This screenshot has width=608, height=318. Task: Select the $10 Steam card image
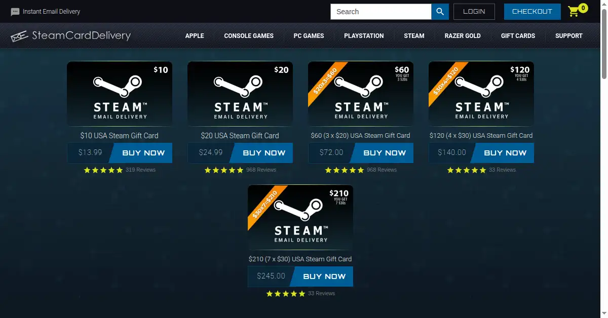click(120, 94)
